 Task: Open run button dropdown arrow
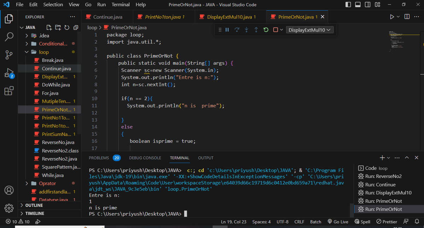(x=399, y=17)
